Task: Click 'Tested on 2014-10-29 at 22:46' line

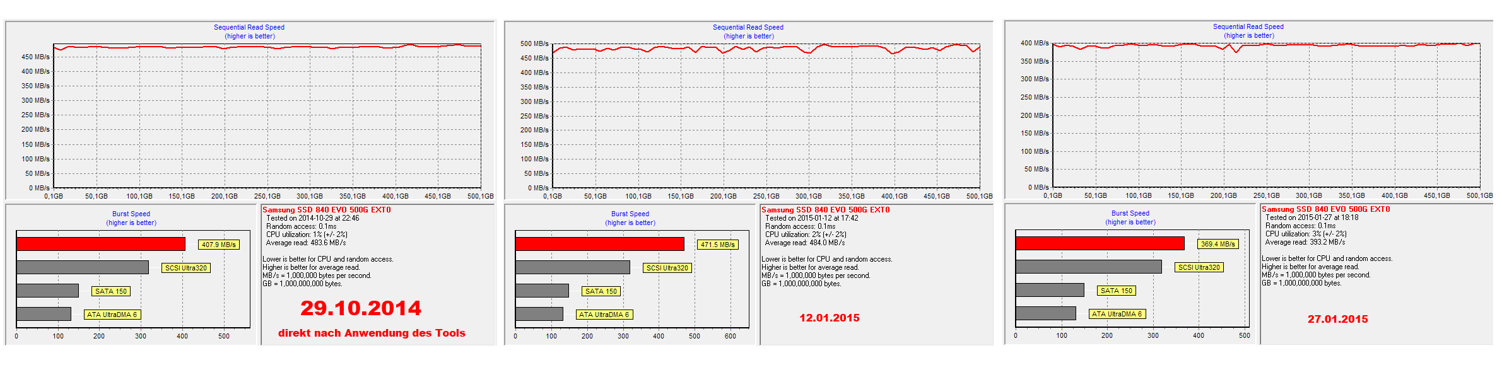Action: [x=312, y=218]
